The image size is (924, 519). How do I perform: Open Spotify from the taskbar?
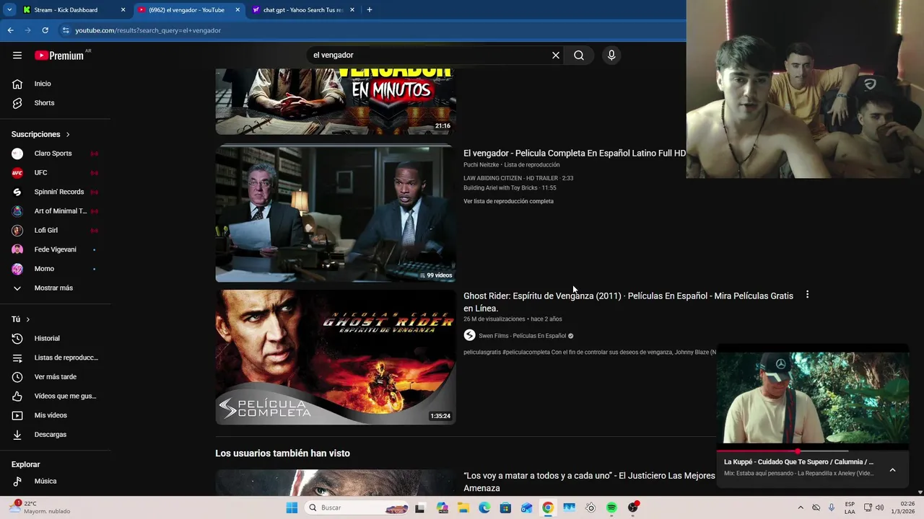(611, 507)
